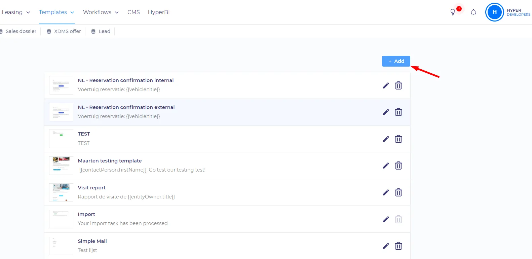Select the Maarten testing template thumbnail
Viewport: 532px width, 259px height.
(61, 165)
